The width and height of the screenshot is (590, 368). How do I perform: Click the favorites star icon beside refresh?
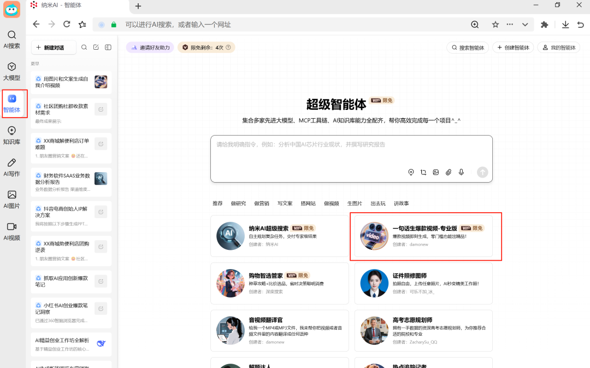coord(82,25)
